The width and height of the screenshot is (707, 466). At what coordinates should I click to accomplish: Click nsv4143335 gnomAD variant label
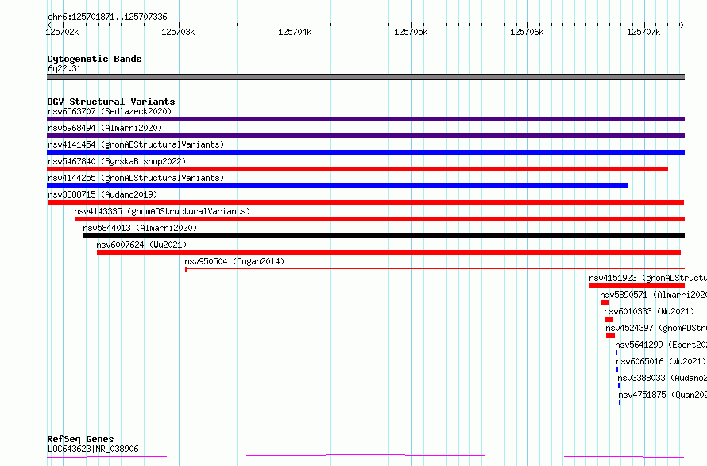click(162, 211)
